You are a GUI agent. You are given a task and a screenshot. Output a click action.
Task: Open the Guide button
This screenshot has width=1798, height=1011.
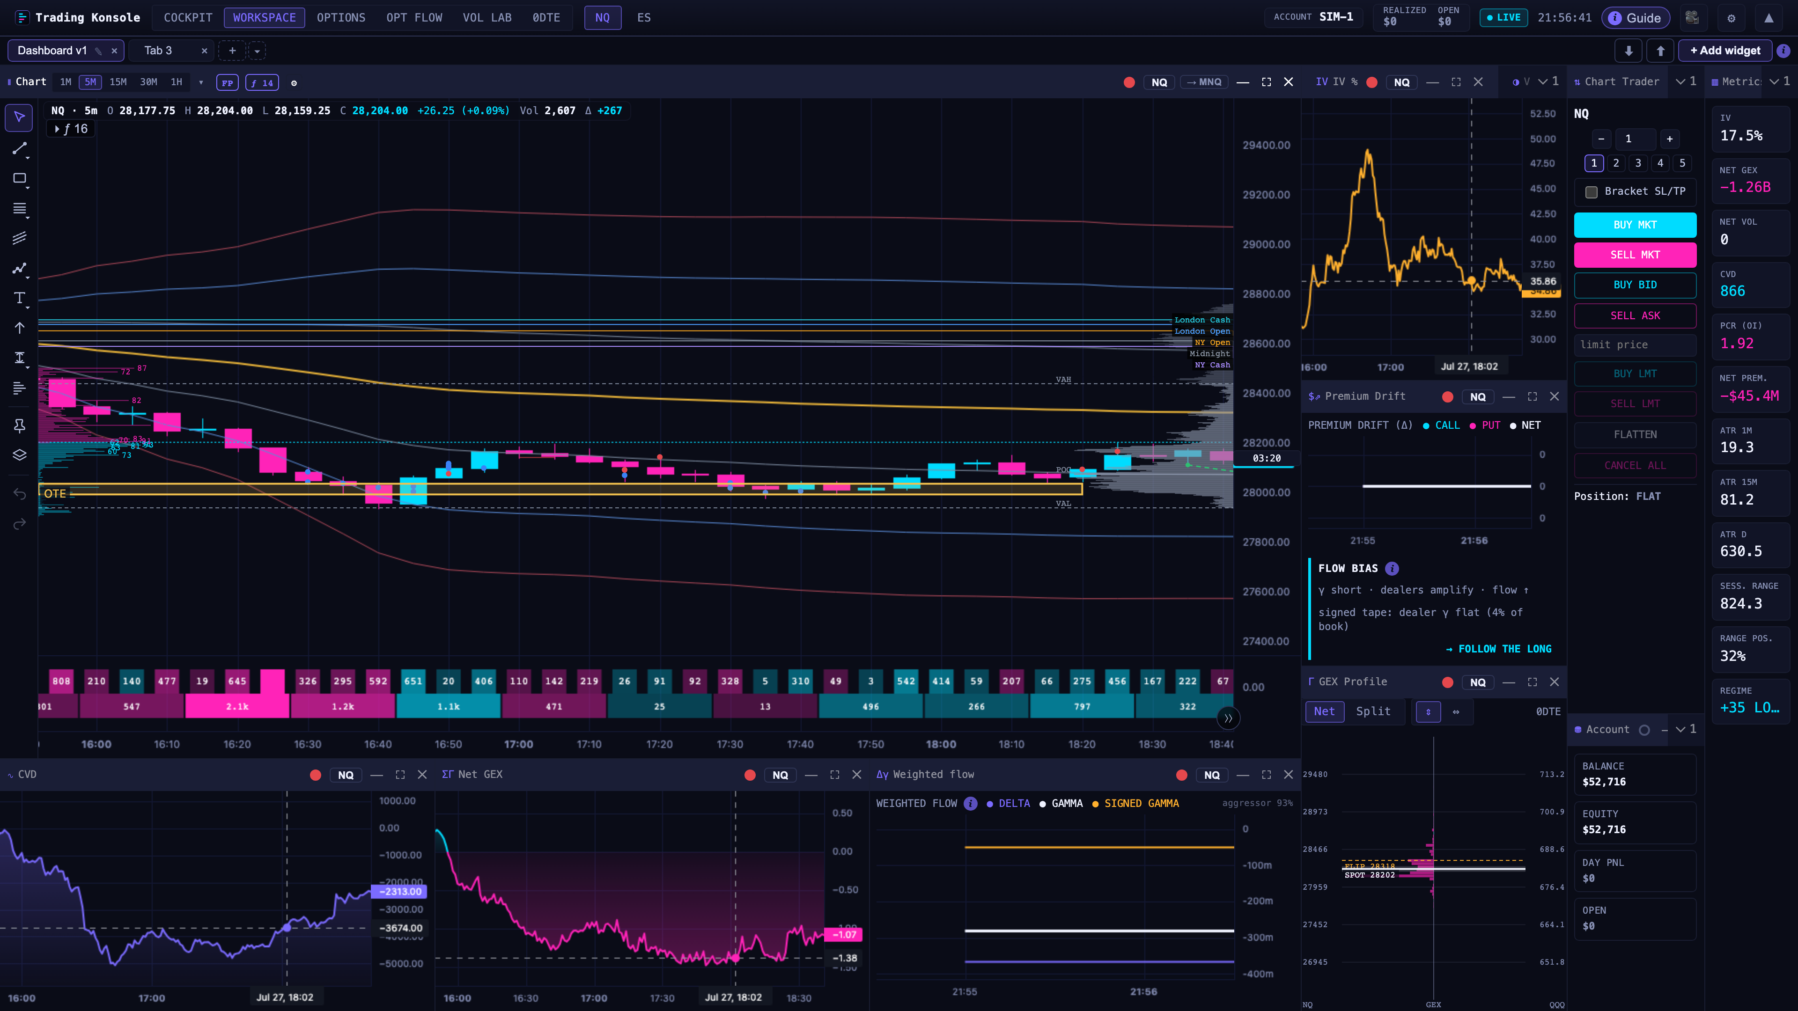click(x=1636, y=18)
